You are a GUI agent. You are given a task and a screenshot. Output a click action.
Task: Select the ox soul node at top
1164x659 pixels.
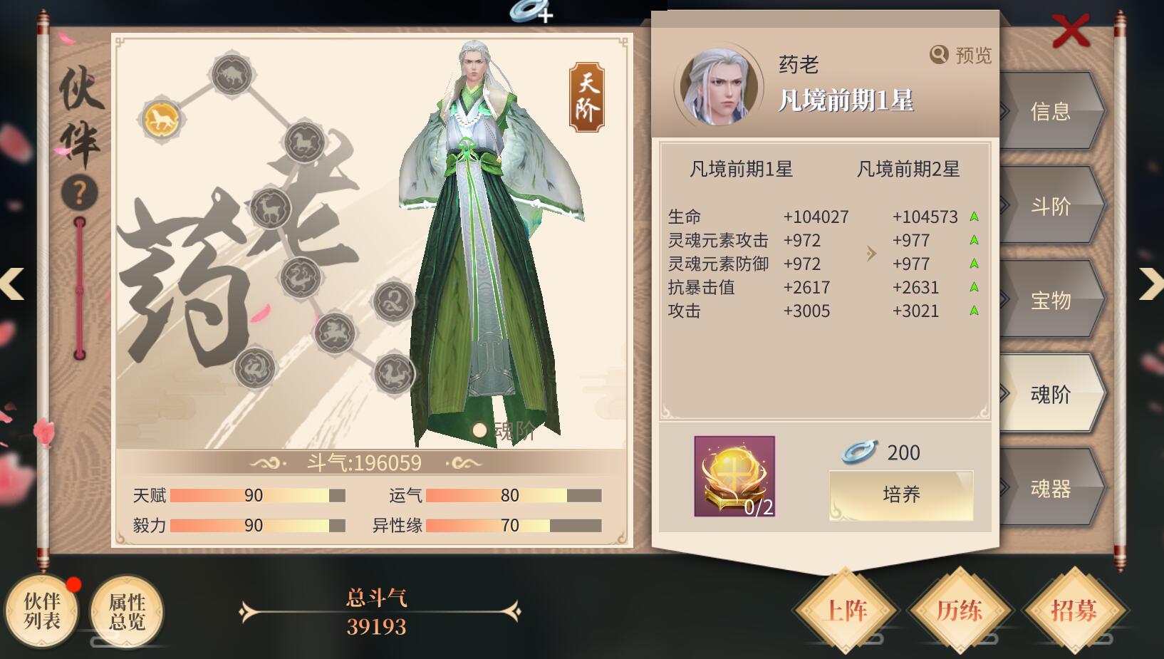(232, 74)
